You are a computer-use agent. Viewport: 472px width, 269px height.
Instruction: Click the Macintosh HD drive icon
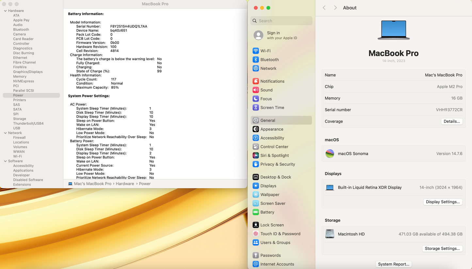(330, 234)
